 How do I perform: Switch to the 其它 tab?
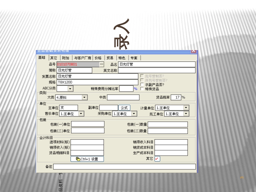pos(54,58)
